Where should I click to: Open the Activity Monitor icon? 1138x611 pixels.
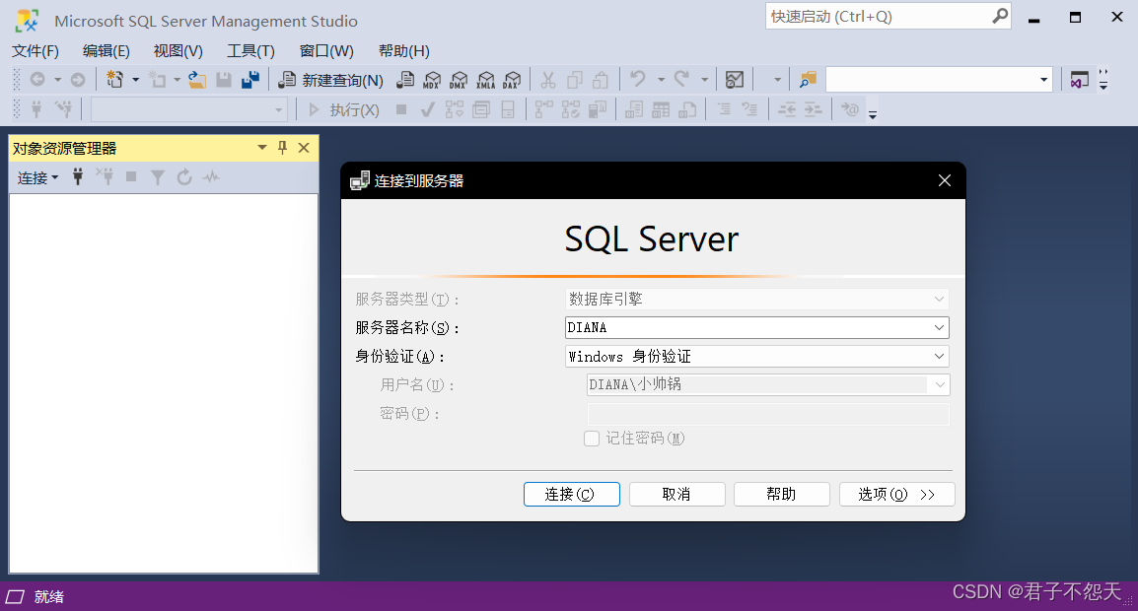pyautogui.click(x=735, y=79)
